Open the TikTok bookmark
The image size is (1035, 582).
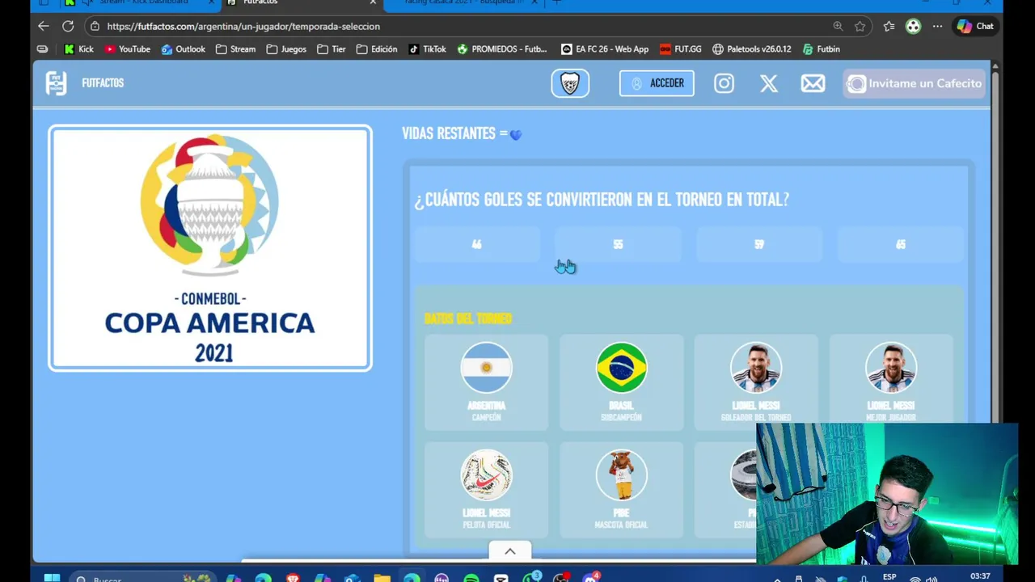(x=427, y=49)
